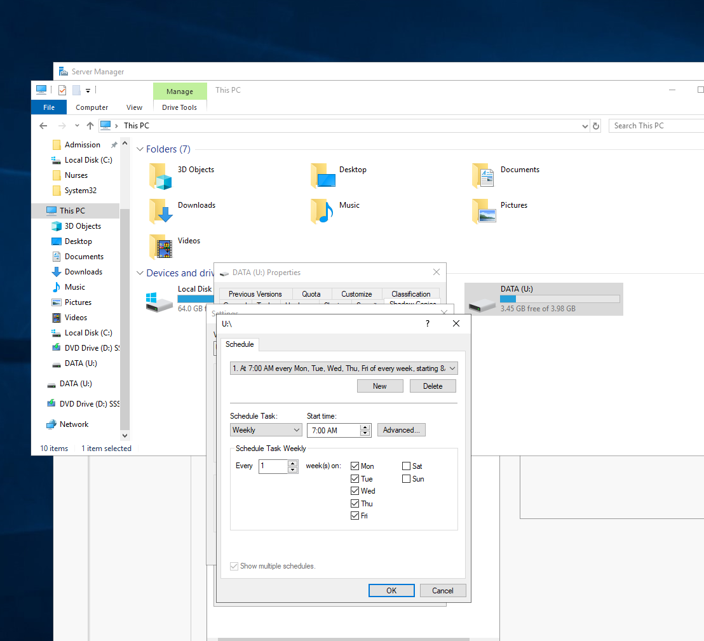704x641 pixels.
Task: Click the Search This PC field
Action: click(x=656, y=126)
